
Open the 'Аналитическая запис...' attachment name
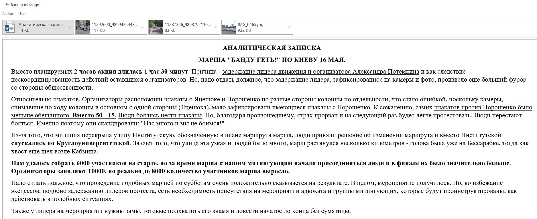42,25
